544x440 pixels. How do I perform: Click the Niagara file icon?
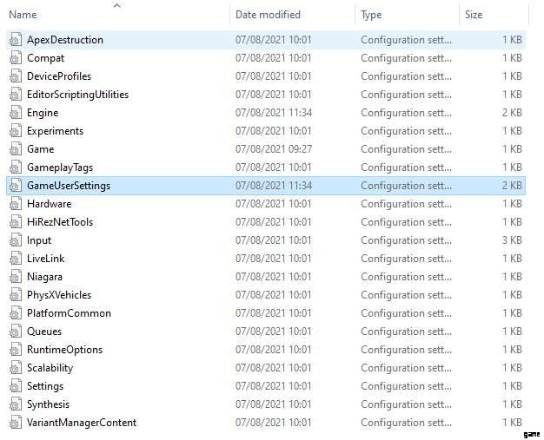pos(14,277)
